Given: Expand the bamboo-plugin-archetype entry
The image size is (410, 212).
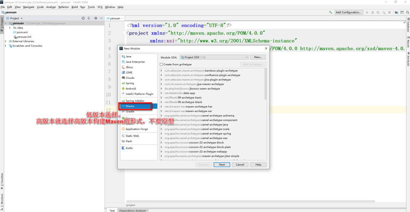Looking at the screenshot, I should (162, 71).
